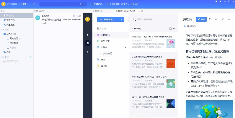Image resolution: width=235 pixels, height=118 pixels.
Task: Click the earth illustration in the note
Action: pyautogui.click(x=209, y=109)
